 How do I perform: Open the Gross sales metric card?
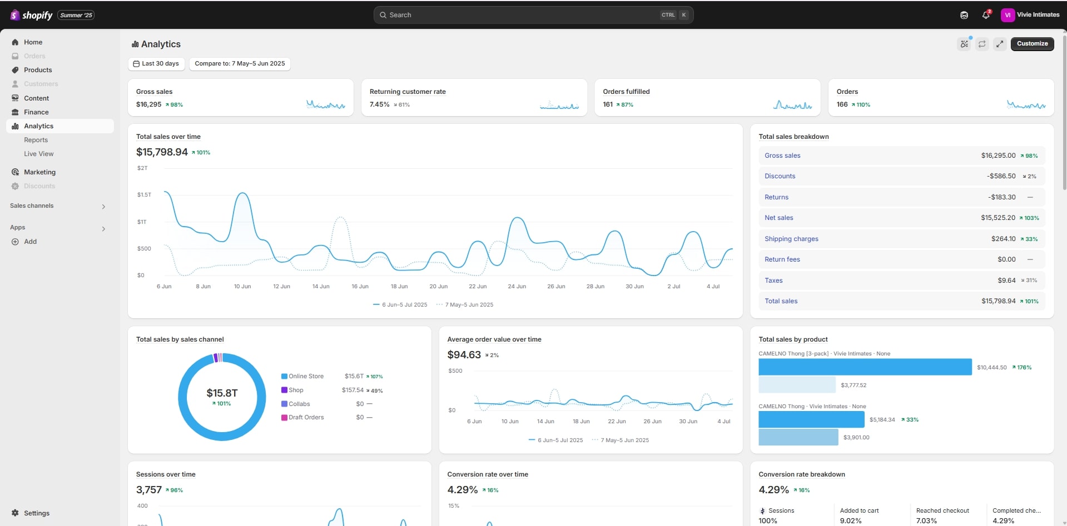coord(241,98)
